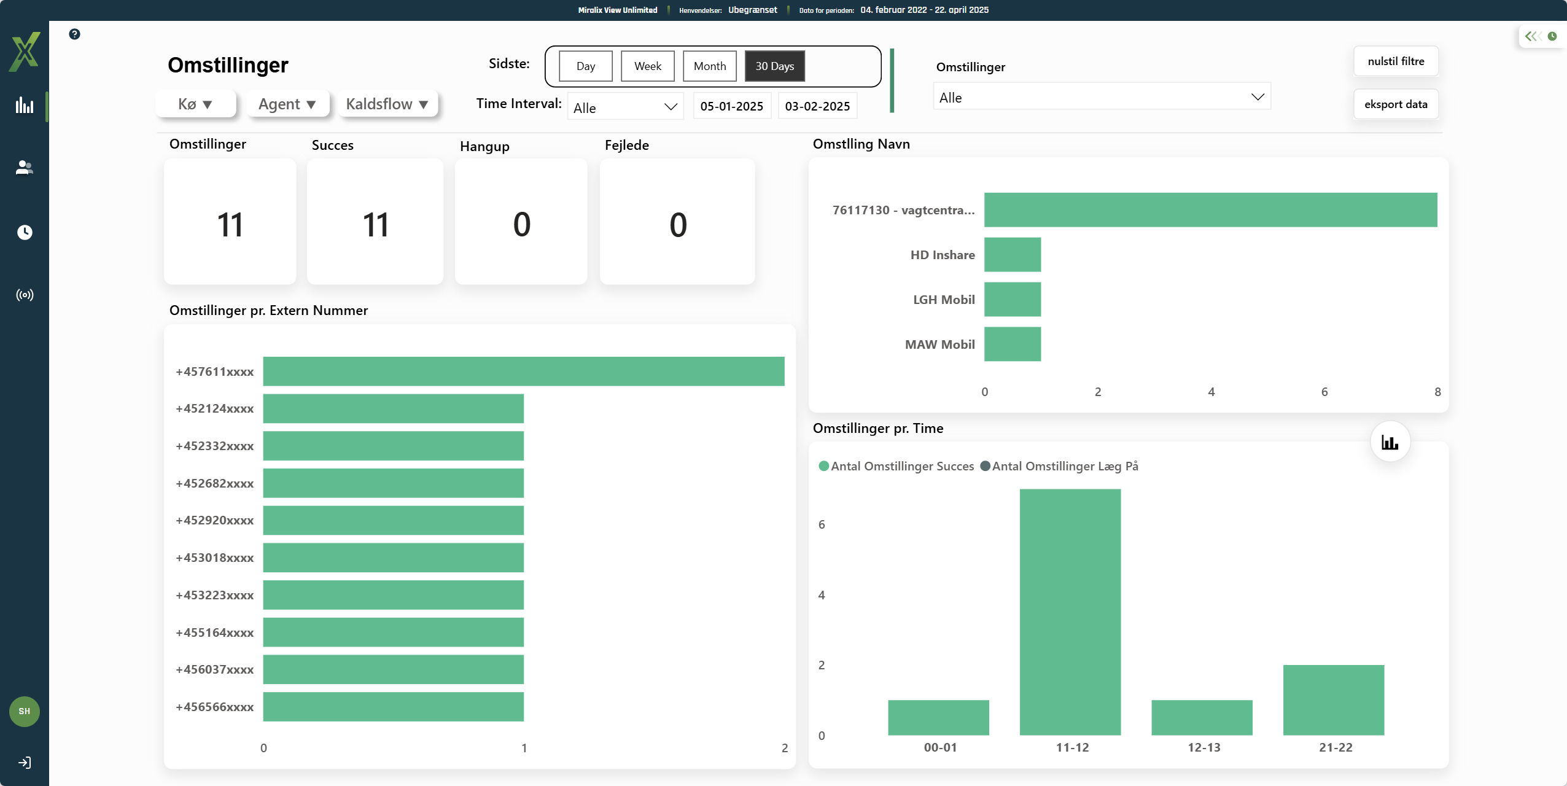Open the clock history sidebar icon
This screenshot has width=1567, height=786.
click(25, 232)
